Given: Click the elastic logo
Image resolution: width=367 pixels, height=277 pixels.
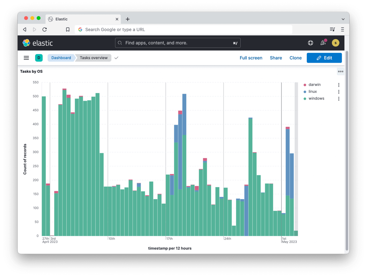Looking at the screenshot, I should 38,43.
